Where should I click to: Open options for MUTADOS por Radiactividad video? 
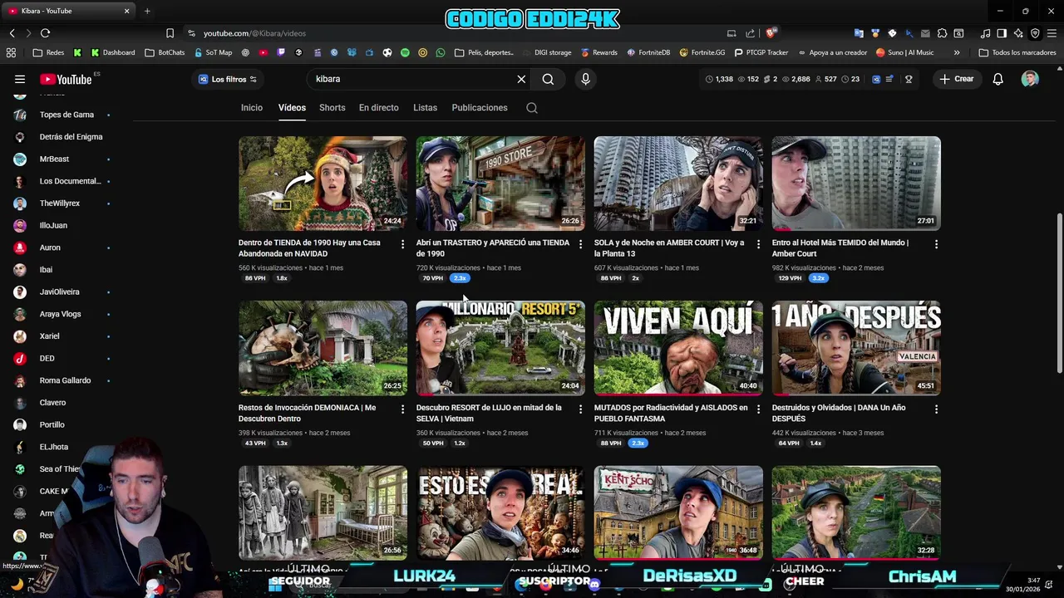click(758, 409)
